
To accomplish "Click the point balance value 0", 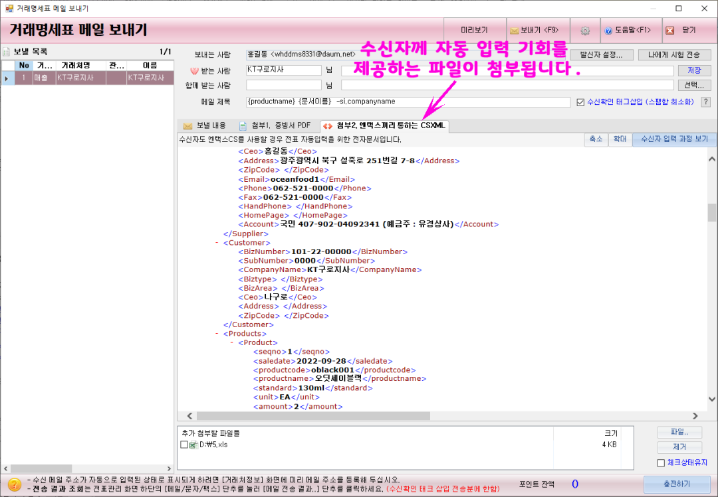I will [575, 484].
